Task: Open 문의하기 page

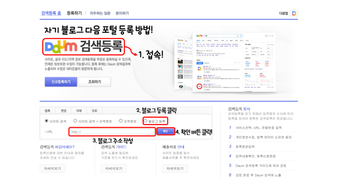Action: [122, 13]
